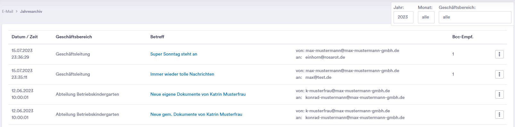This screenshot has width=515, height=127.
Task: Click the breadcrumb chevron after E-Mail
Action: coord(17,11)
